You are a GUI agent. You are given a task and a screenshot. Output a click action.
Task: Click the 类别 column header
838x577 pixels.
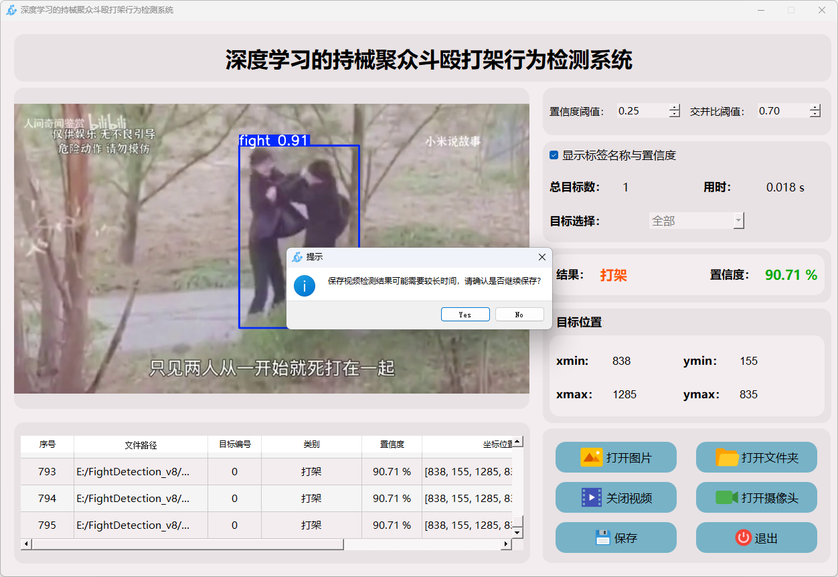click(311, 444)
